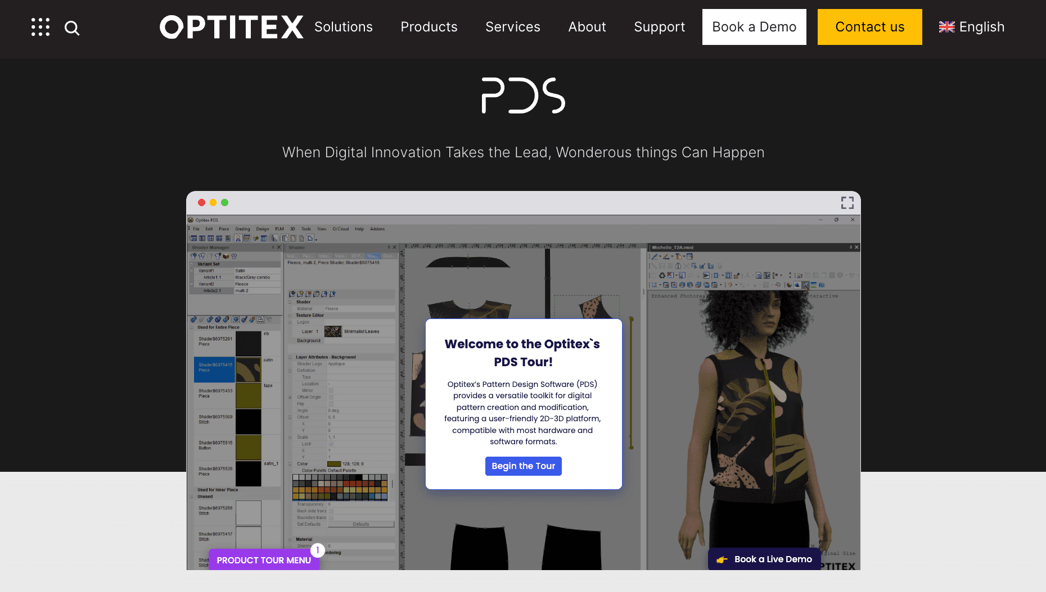Expand the Offset Origin property
The image size is (1046, 592).
[290, 397]
